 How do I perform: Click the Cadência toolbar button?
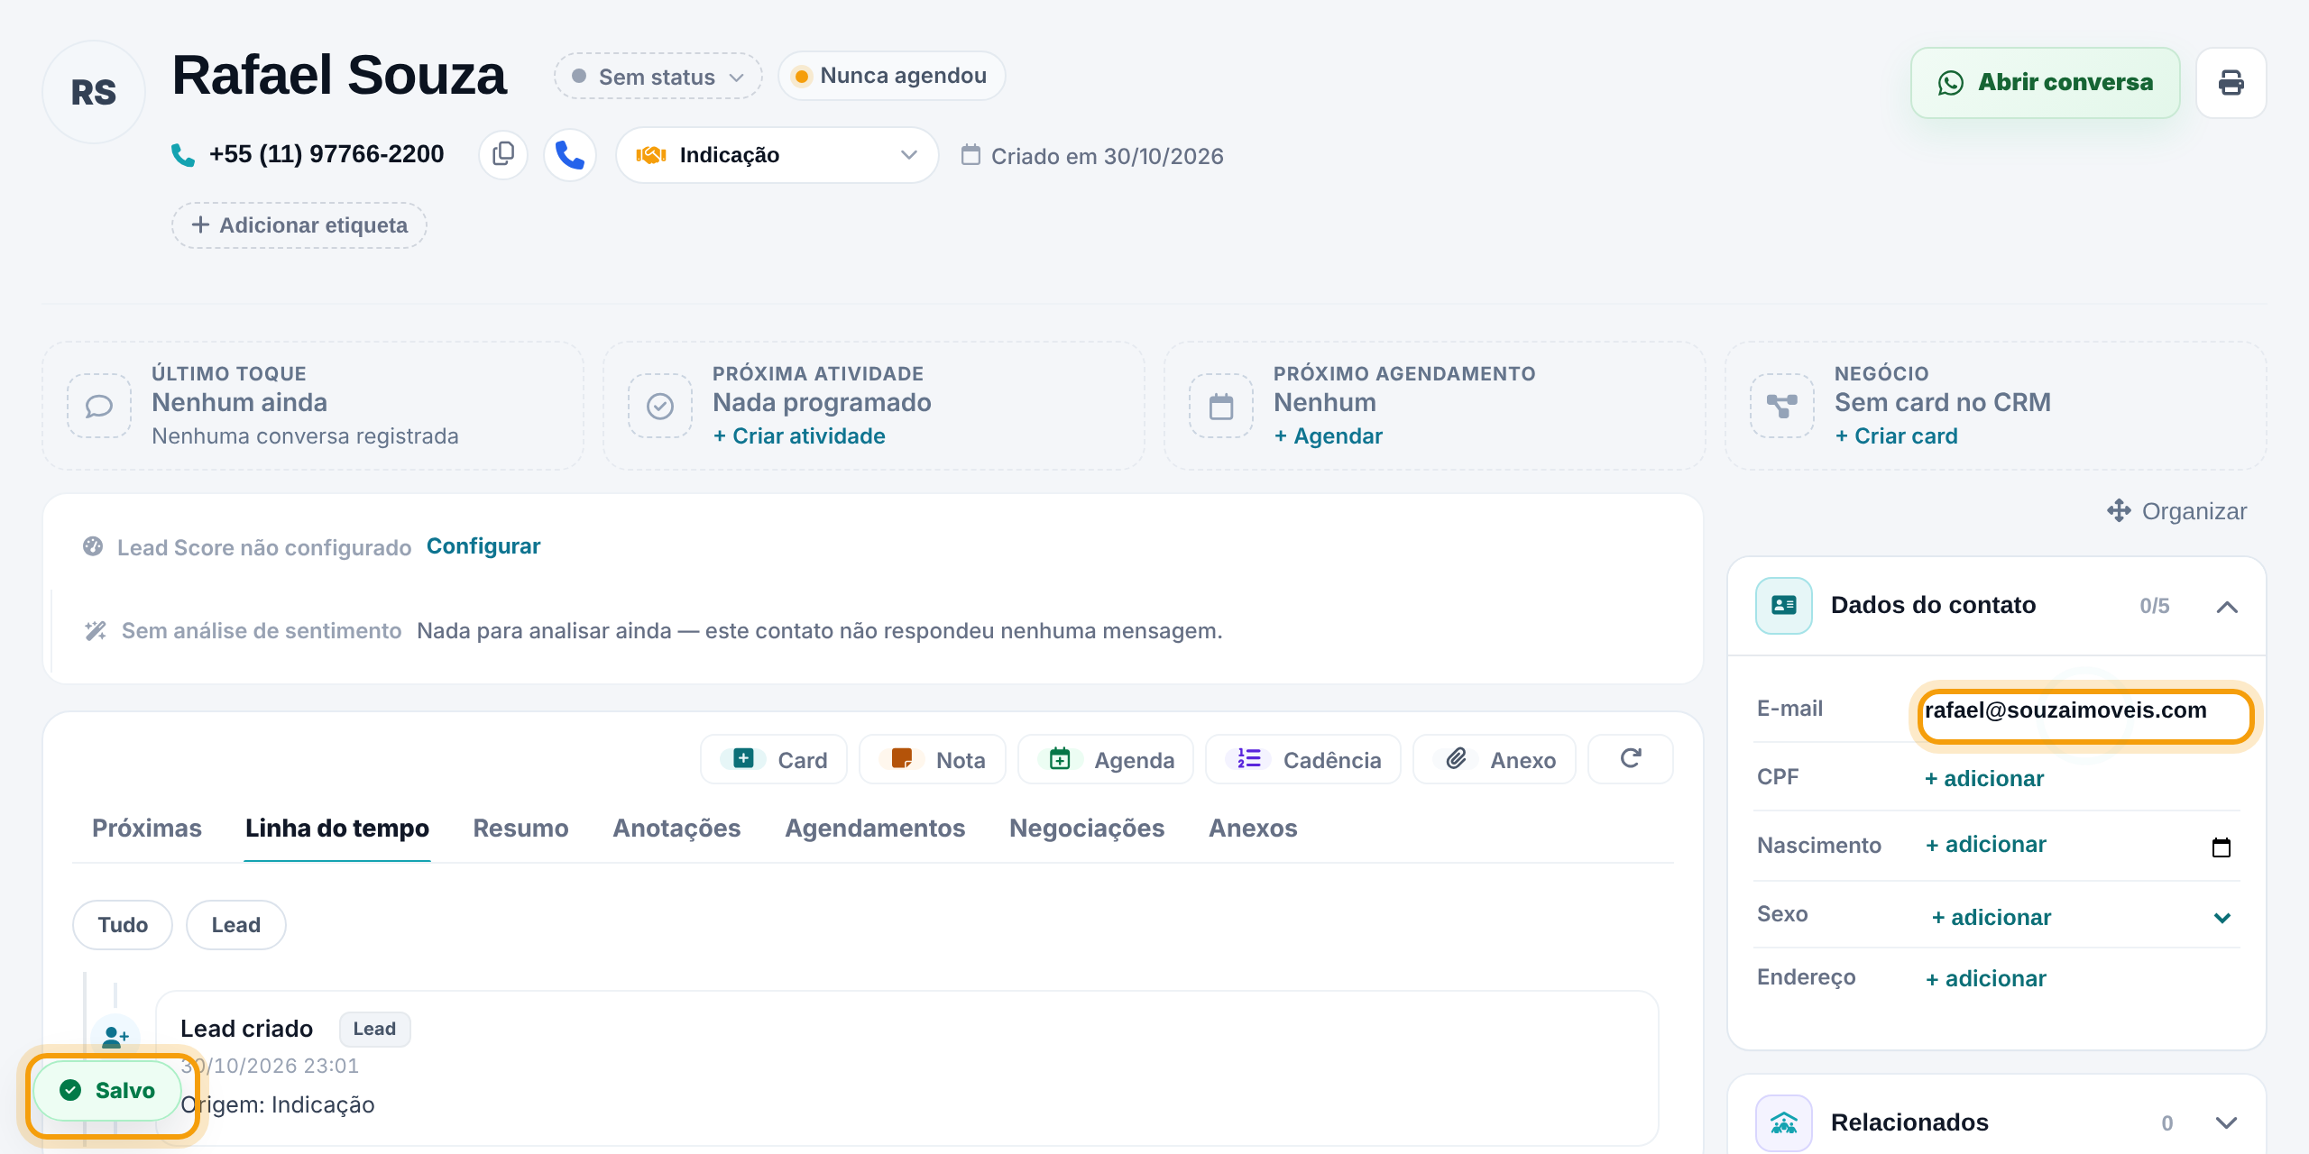[1303, 759]
